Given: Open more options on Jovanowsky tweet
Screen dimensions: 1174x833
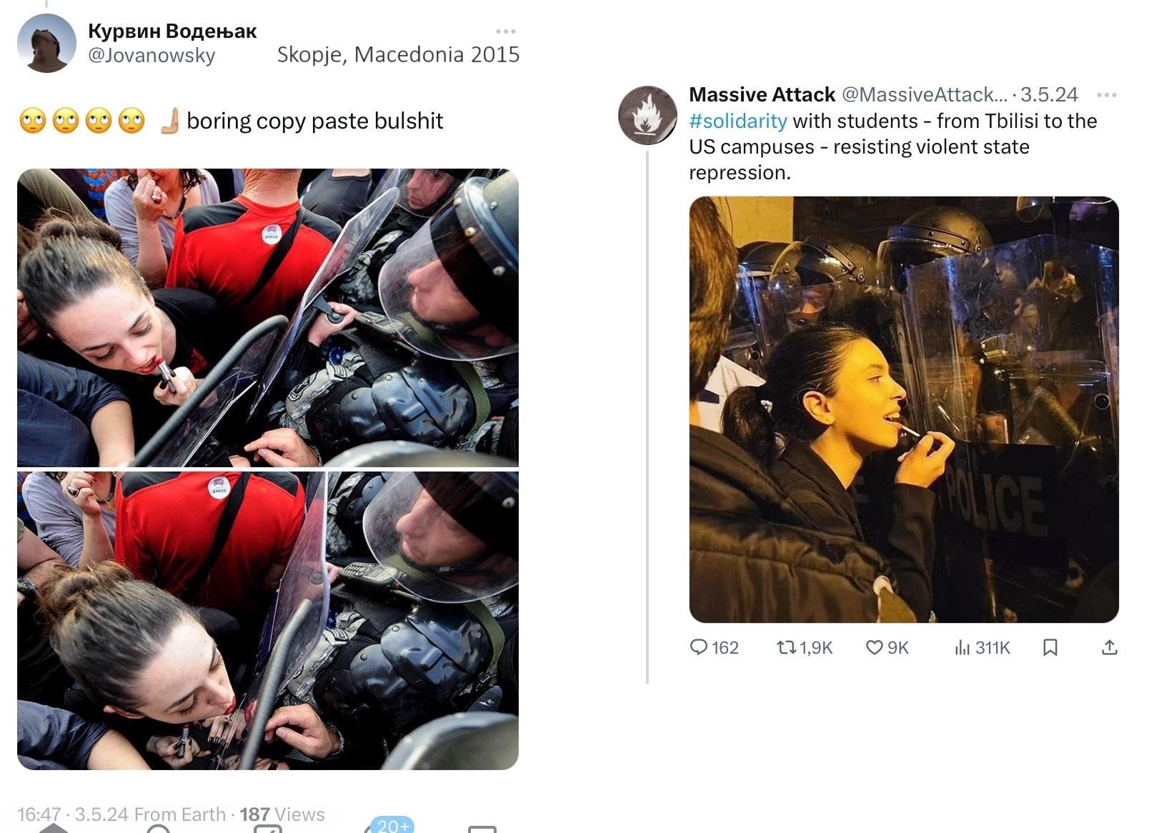Looking at the screenshot, I should point(505,31).
